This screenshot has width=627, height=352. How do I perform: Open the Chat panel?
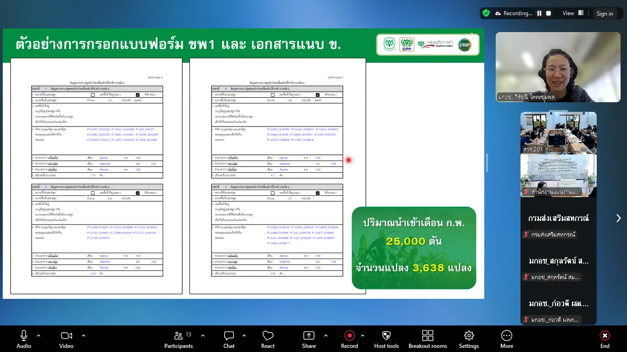[x=229, y=339]
